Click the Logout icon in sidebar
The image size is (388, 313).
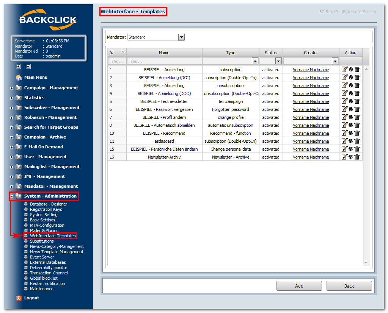19,298
